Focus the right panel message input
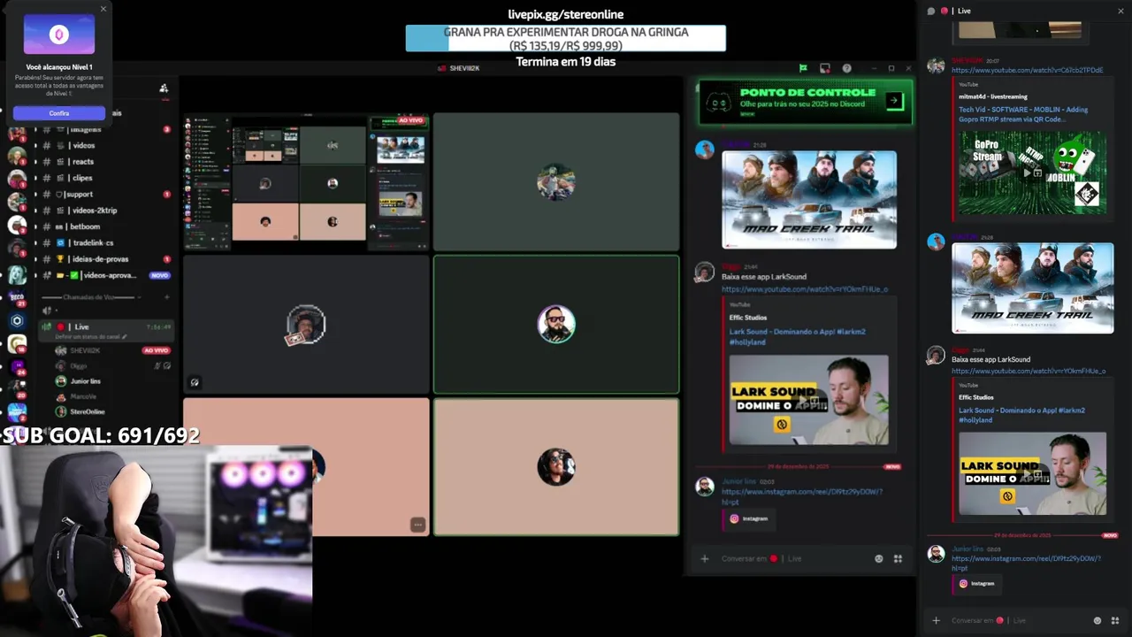The height and width of the screenshot is (637, 1132). tap(1017, 620)
